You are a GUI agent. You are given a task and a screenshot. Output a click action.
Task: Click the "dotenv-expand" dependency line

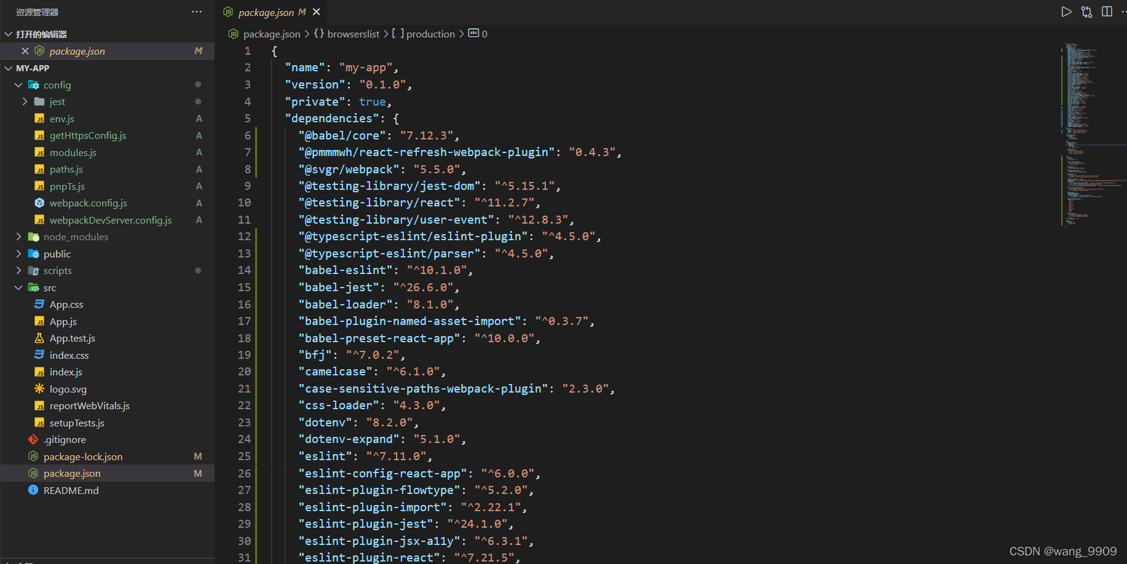pyautogui.click(x=382, y=439)
